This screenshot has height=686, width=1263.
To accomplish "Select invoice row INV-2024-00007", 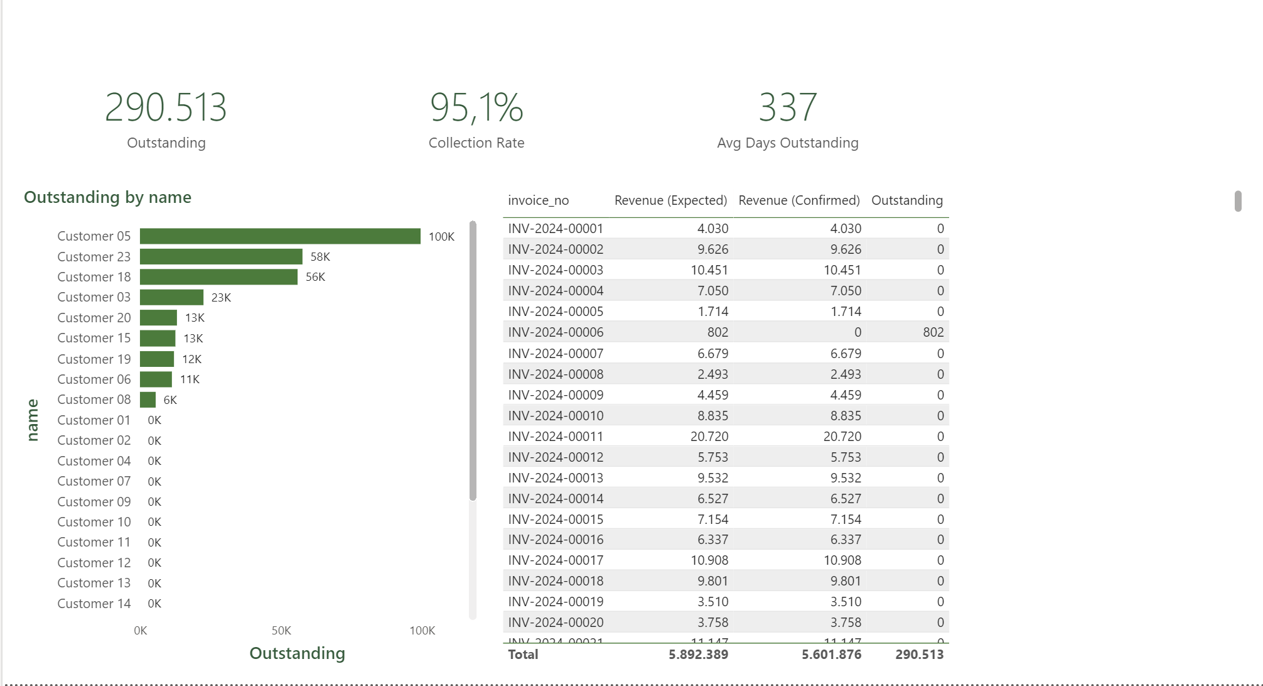I will 726,354.
